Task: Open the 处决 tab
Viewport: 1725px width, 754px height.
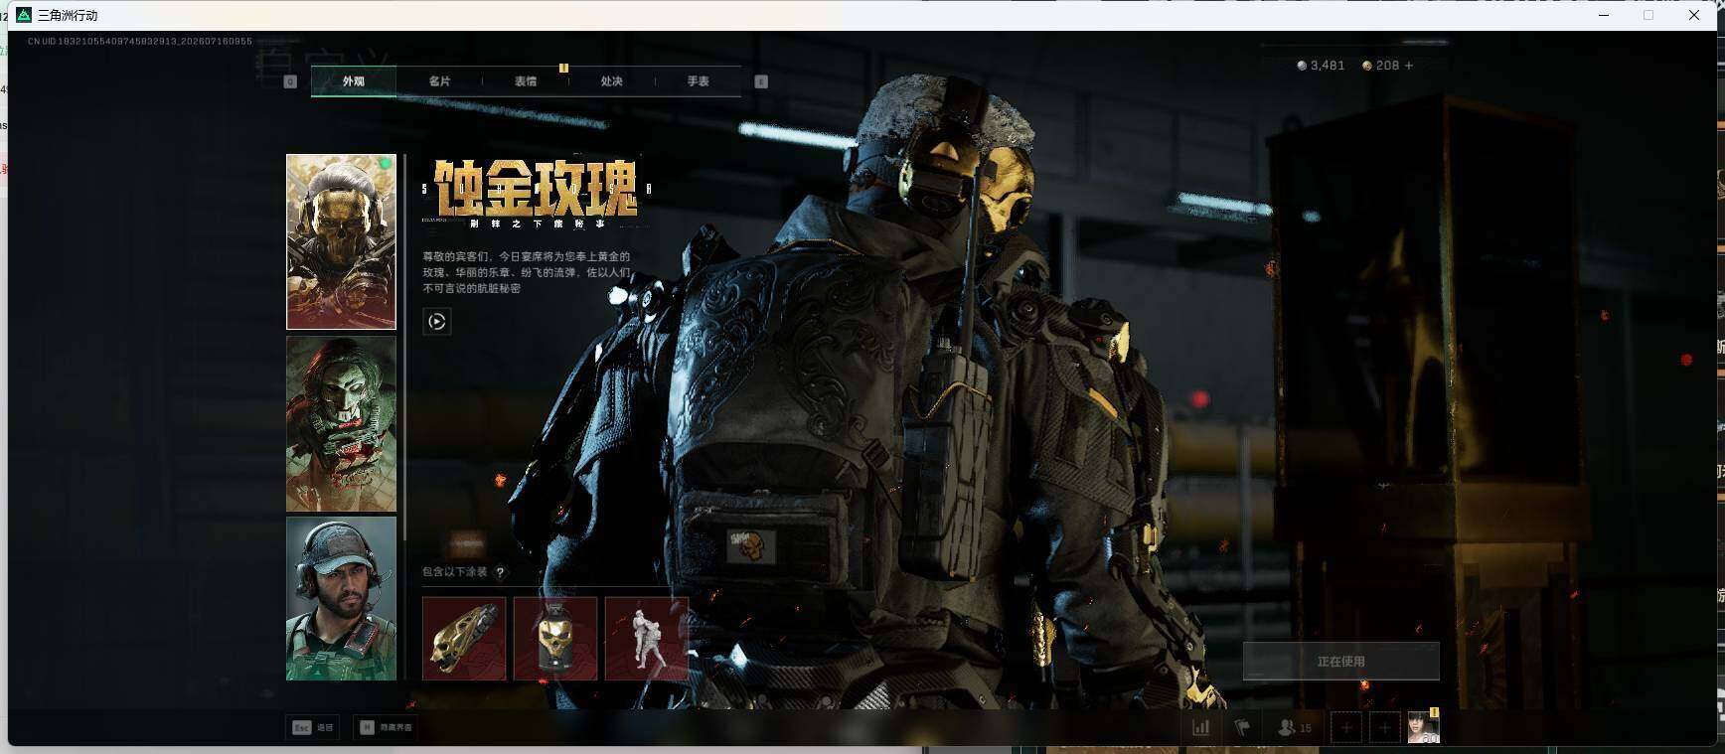Action: (x=612, y=81)
